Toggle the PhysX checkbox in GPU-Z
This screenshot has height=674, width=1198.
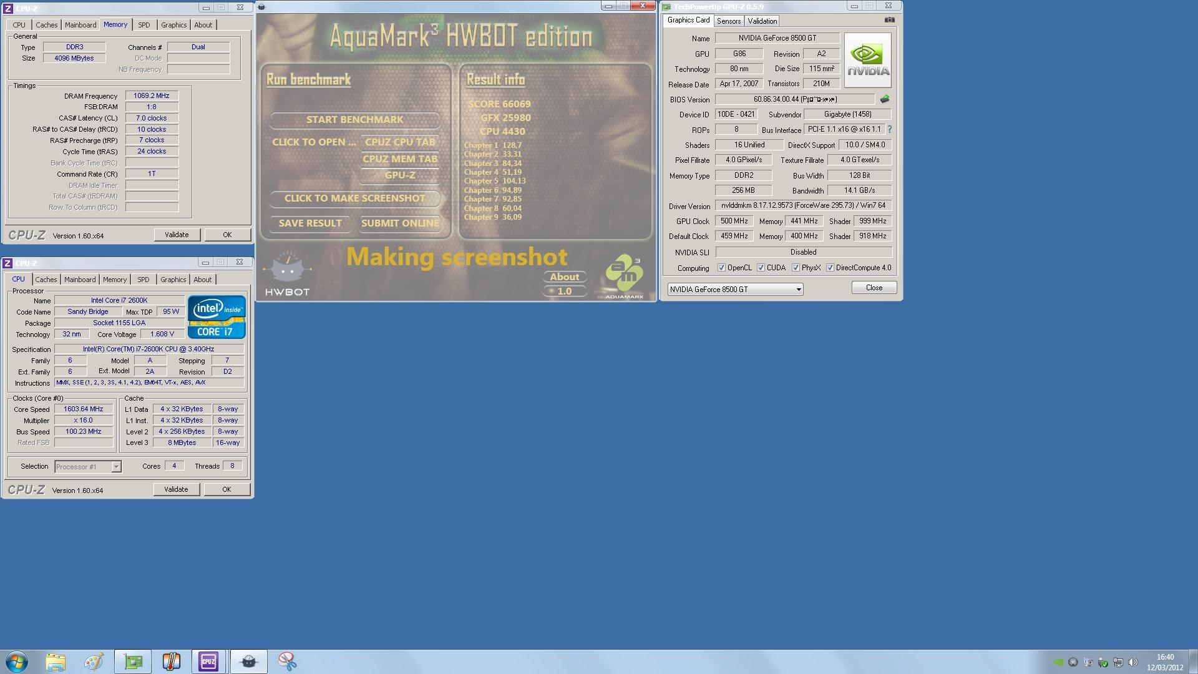click(x=796, y=268)
